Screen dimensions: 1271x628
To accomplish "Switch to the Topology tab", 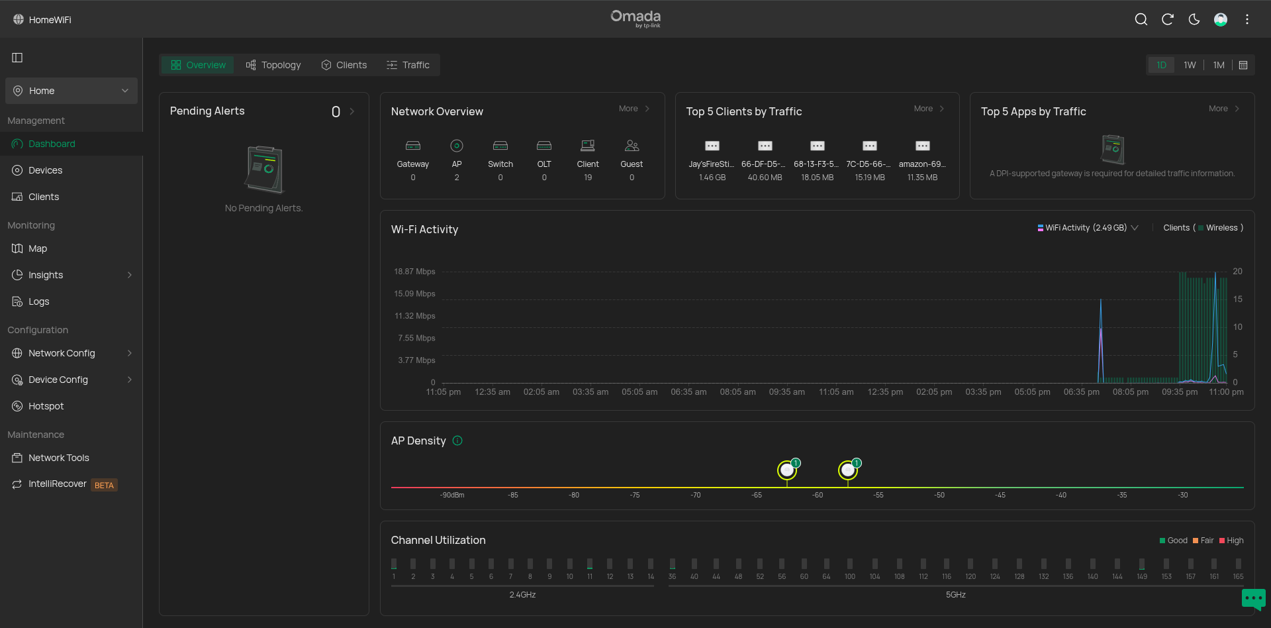I will [x=273, y=65].
